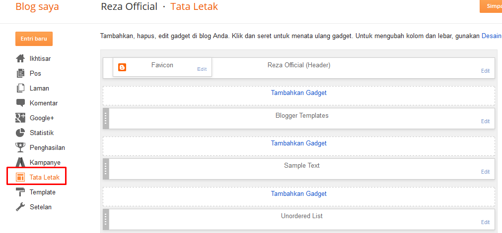Edit the Favicon gadget

coord(202,69)
